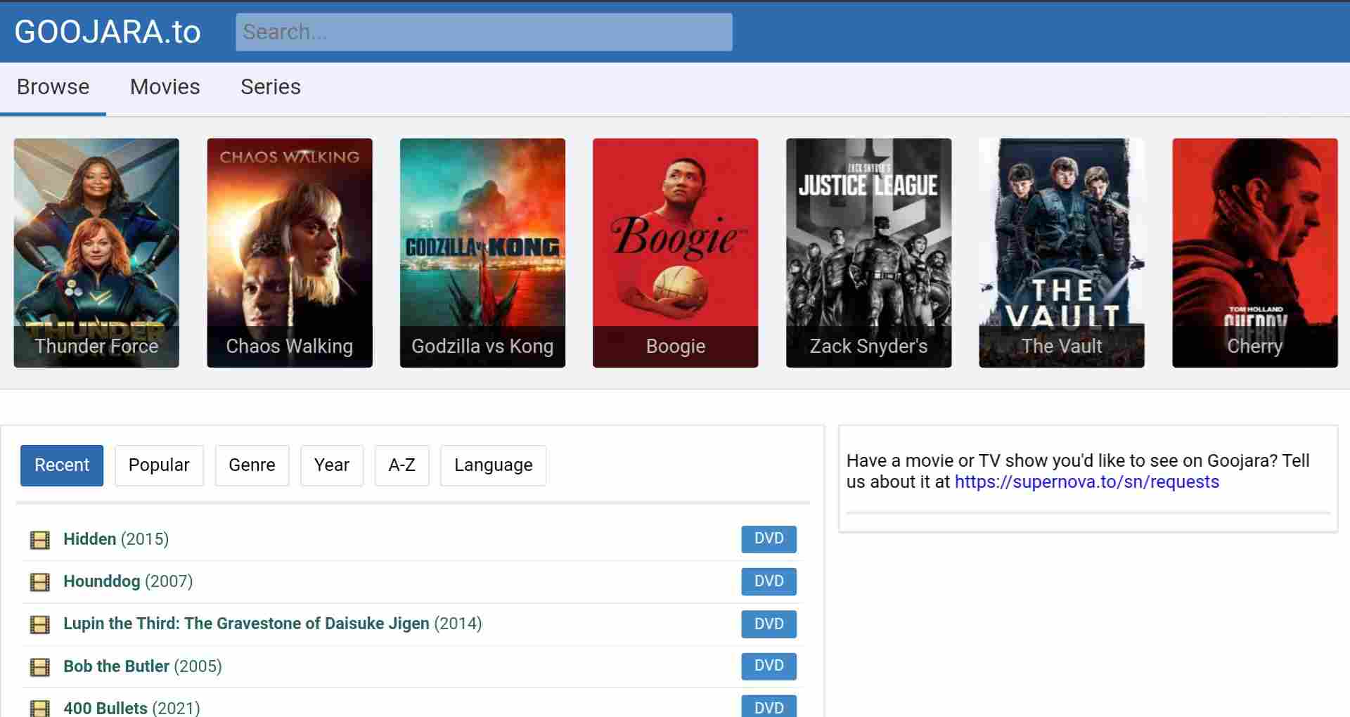Switch to the Series tab
The image size is (1350, 717).
(271, 86)
